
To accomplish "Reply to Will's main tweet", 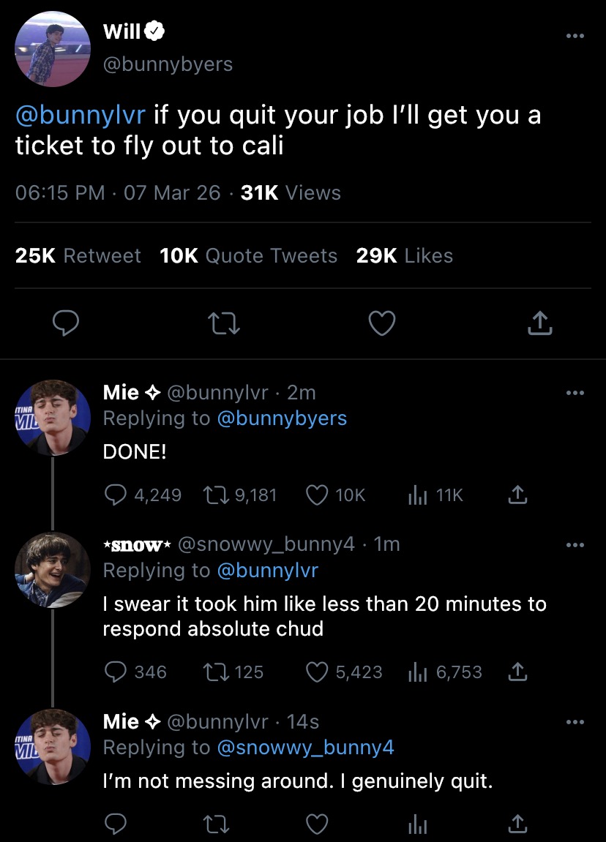I will [x=64, y=323].
